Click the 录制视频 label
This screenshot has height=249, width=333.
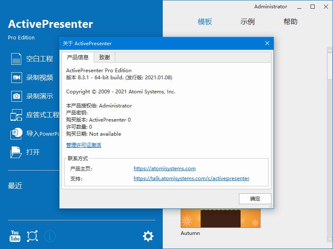[x=40, y=78]
